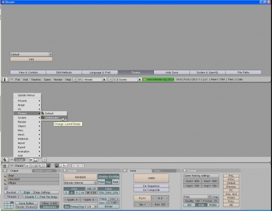Select the Shading context sphere icon

35,166
